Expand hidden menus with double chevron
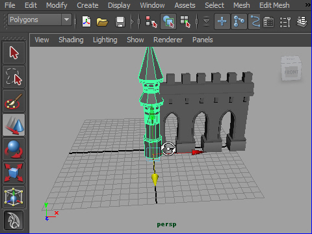 [x=307, y=5]
